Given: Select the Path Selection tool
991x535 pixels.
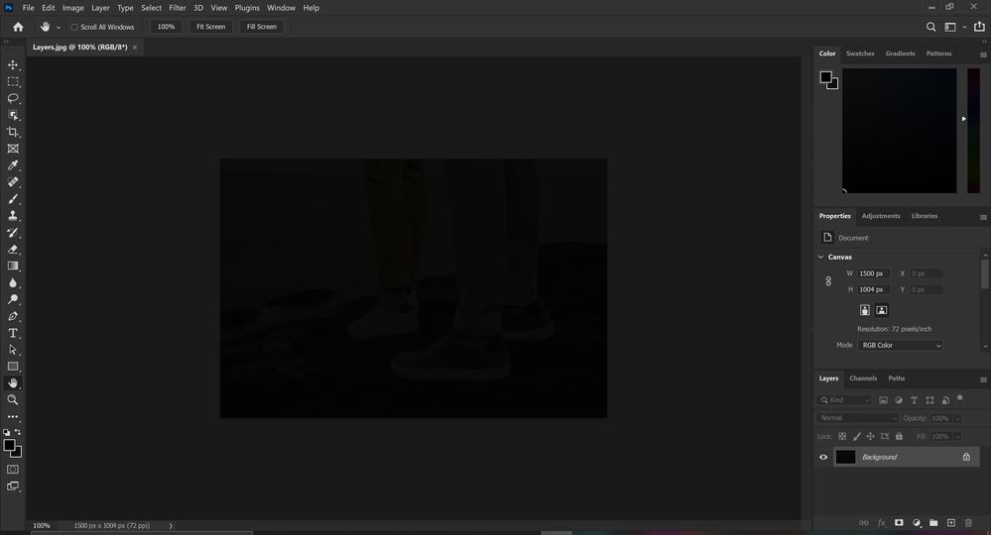Looking at the screenshot, I should [x=13, y=350].
